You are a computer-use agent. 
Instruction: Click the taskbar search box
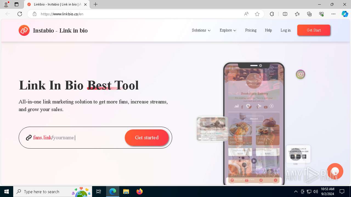[x=53, y=192]
